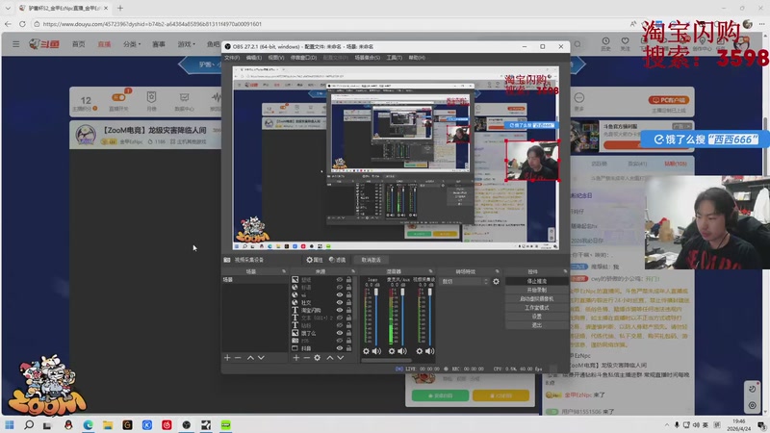The width and height of the screenshot is (770, 433).
Task: Click the Douyu logo in the browser
Action: click(44, 44)
